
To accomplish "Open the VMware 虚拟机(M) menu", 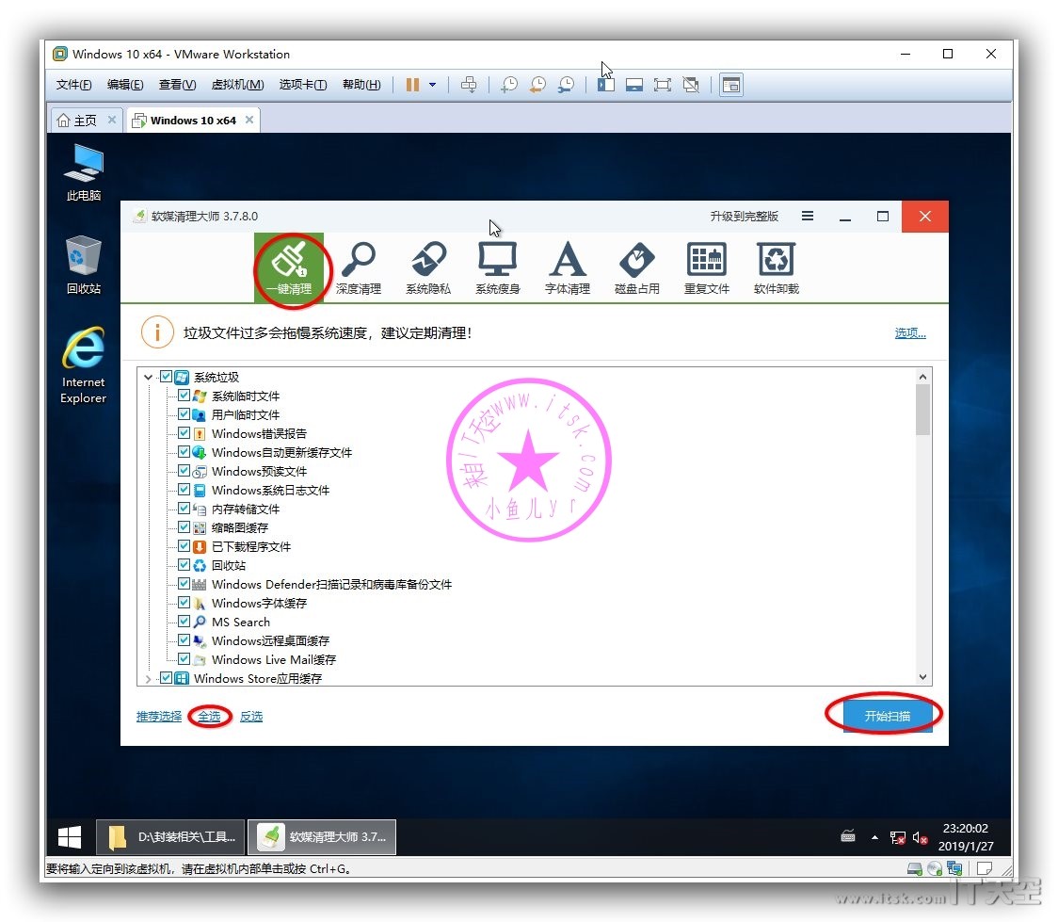I will [x=237, y=85].
